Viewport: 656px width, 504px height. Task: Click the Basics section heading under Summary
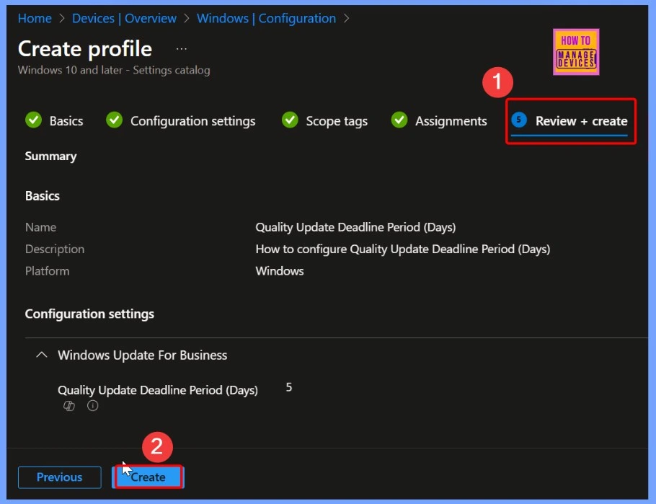(x=43, y=196)
